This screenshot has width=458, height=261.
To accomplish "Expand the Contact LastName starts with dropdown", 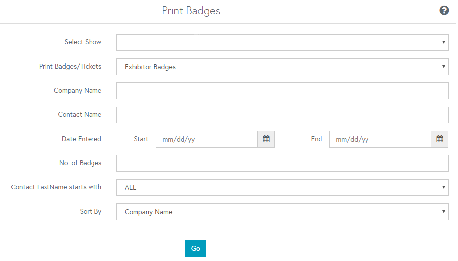I will pos(282,187).
